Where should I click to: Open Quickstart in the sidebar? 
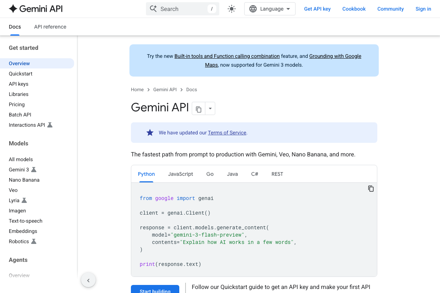point(21,74)
